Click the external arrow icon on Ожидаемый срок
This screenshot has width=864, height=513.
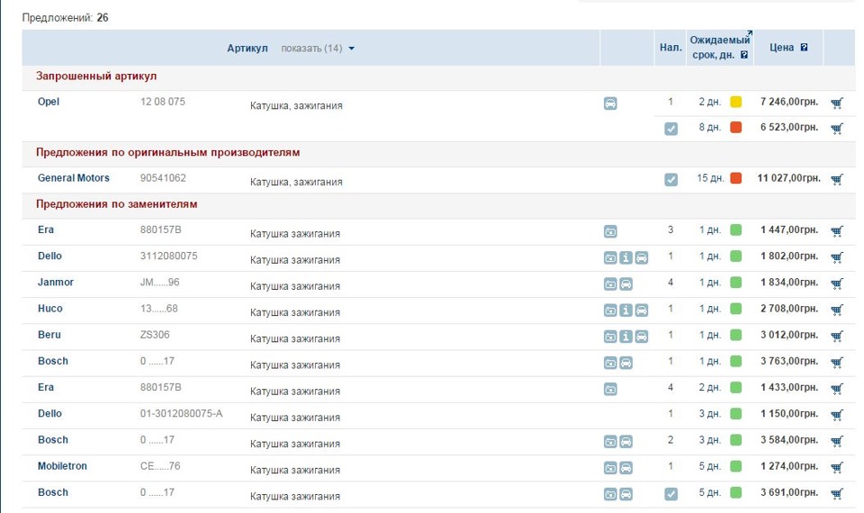click(x=749, y=33)
